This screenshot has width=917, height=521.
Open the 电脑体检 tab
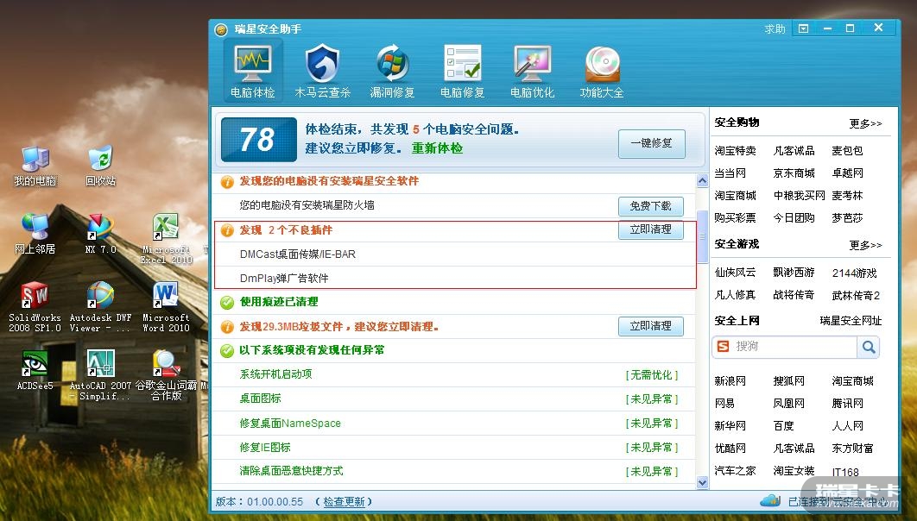click(253, 71)
